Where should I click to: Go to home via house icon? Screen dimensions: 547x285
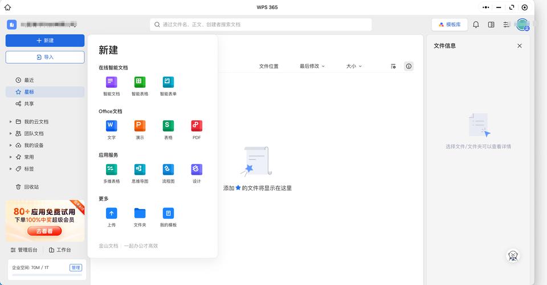coord(7,7)
